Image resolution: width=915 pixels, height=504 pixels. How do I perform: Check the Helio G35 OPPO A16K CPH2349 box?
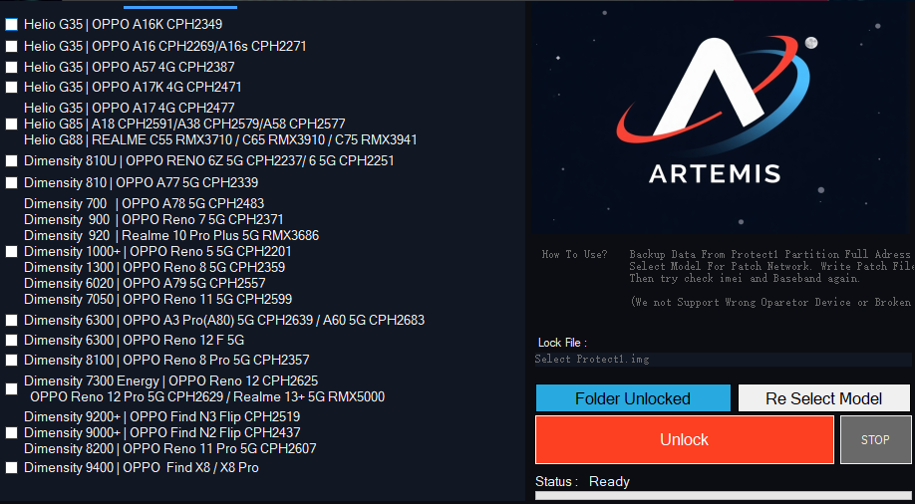click(x=11, y=25)
